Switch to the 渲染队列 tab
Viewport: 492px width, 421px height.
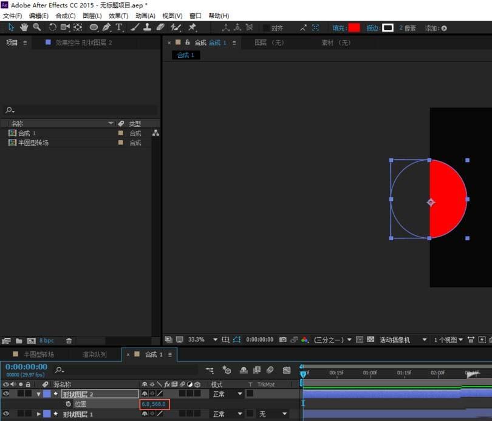click(94, 354)
